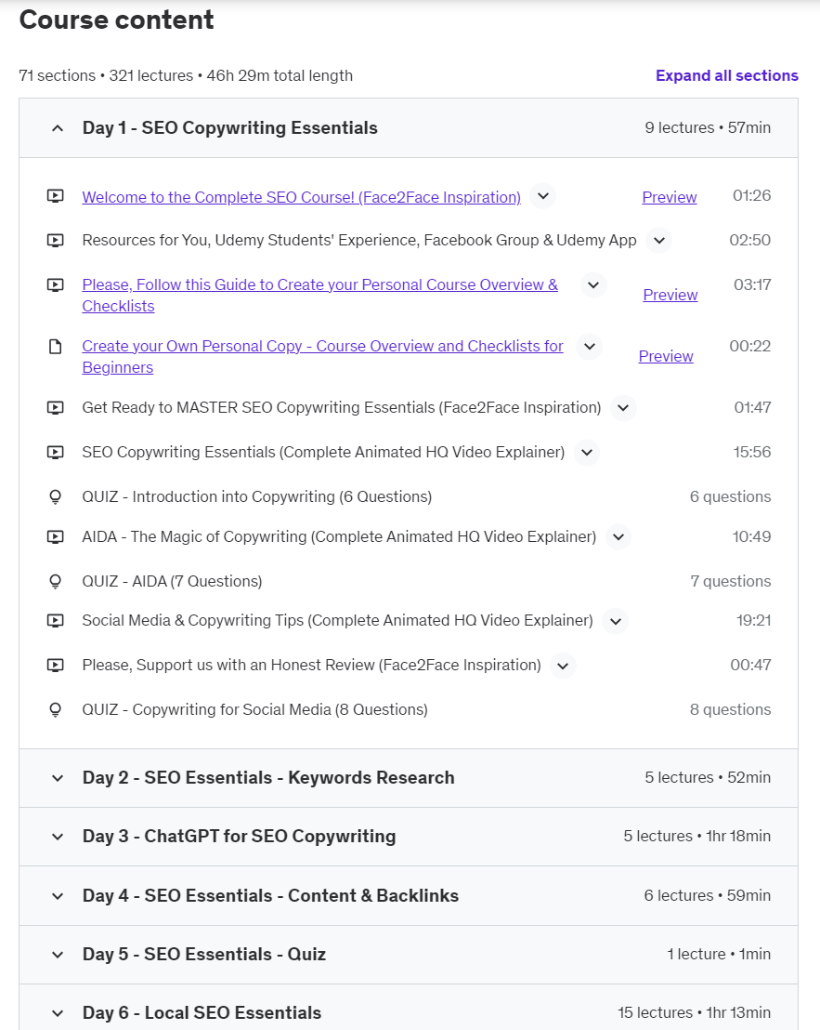Click Please, Support us with an Honest Review title
The height and width of the screenshot is (1030, 820).
312,665
